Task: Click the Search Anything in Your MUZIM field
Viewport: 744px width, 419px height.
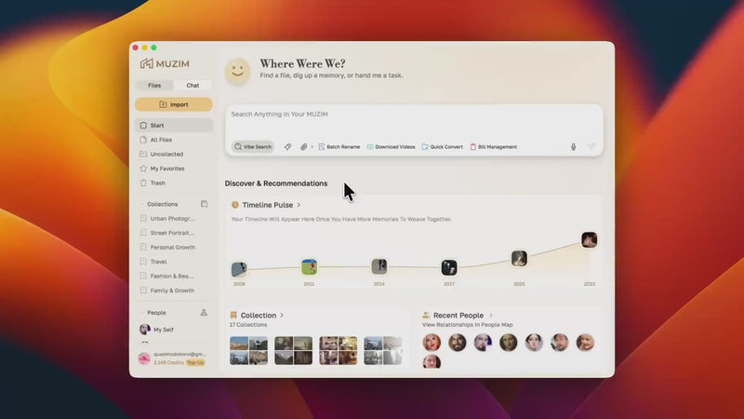Action: [414, 115]
